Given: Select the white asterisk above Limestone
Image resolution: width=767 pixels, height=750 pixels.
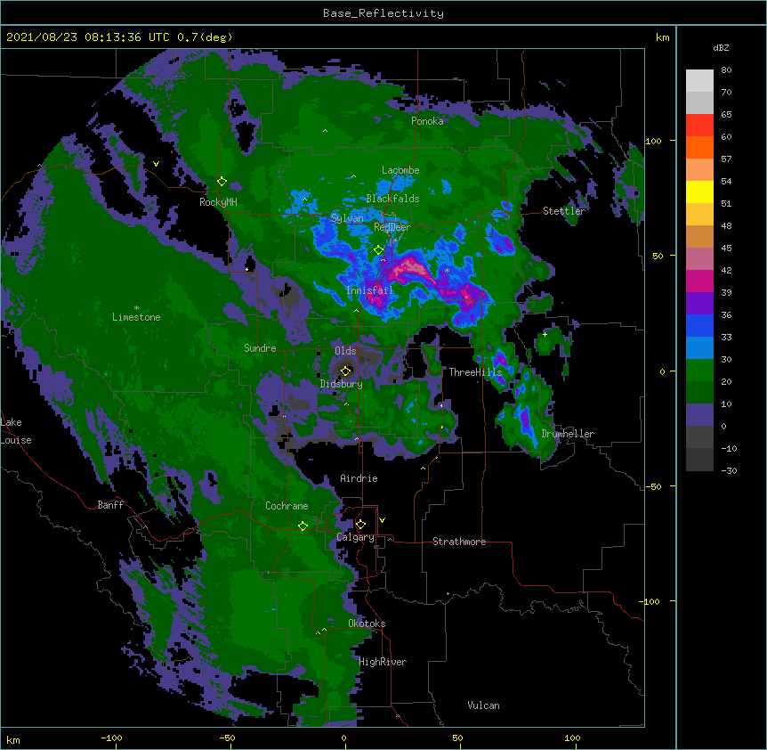Looking at the screenshot, I should click(x=136, y=308).
